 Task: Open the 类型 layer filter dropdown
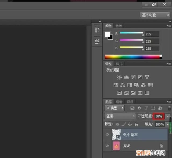(x=114, y=108)
